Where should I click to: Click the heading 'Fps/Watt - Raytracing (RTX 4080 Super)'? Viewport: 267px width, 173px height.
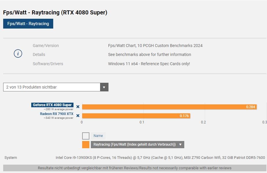pyautogui.click(x=55, y=13)
